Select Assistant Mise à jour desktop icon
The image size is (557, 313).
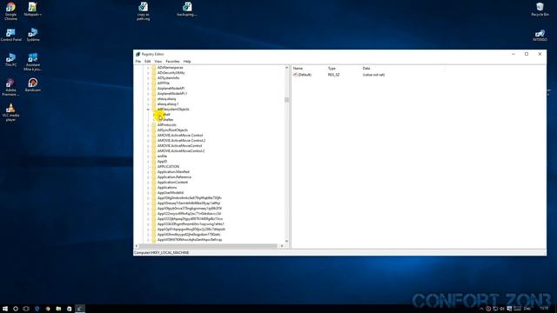coord(33,62)
